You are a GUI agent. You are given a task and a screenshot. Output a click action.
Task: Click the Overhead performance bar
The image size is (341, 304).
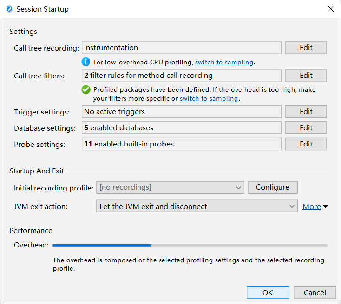point(190,245)
